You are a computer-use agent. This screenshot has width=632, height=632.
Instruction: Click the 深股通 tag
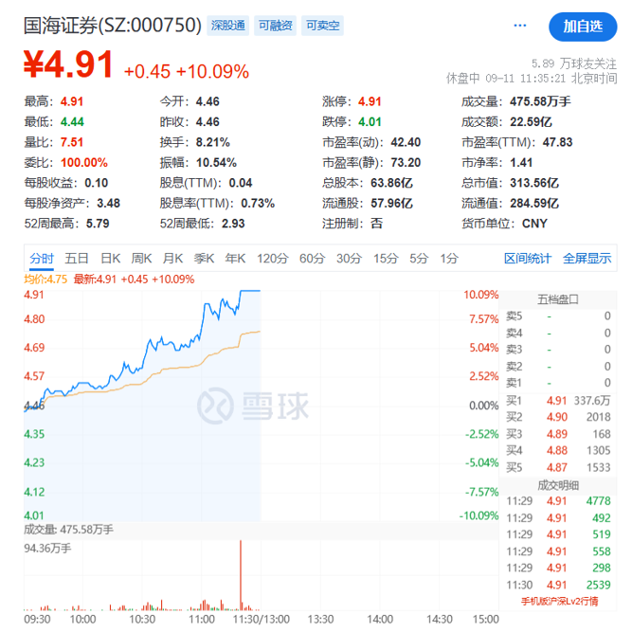pos(227,26)
